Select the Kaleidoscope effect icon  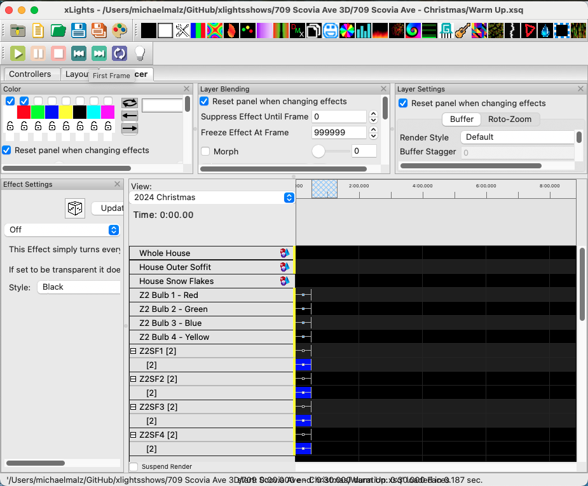pos(479,30)
